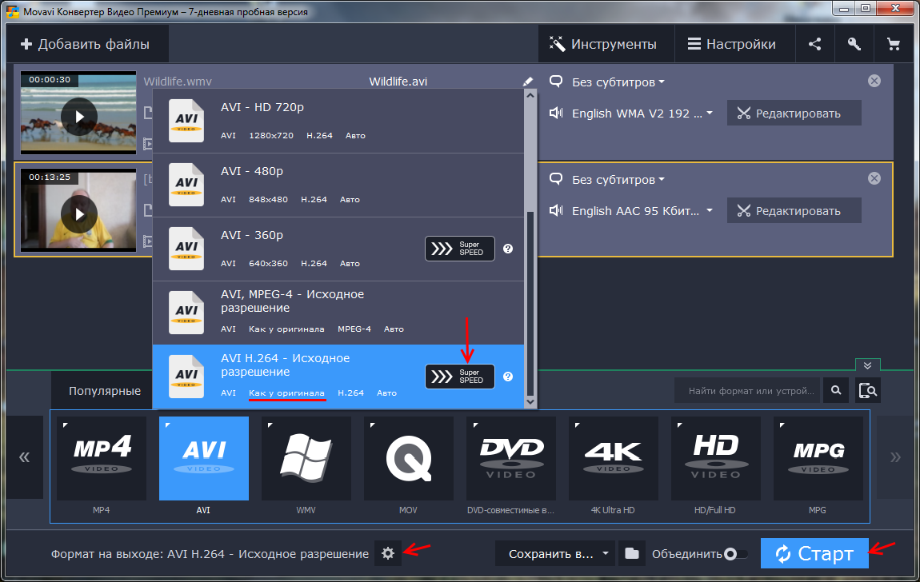Click the share icon in the top toolbar

pyautogui.click(x=814, y=44)
